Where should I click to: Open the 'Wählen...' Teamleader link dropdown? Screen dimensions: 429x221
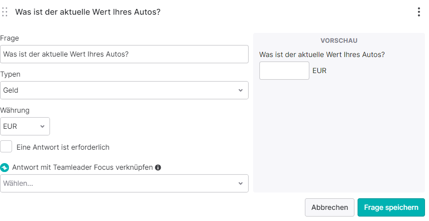tap(124, 183)
